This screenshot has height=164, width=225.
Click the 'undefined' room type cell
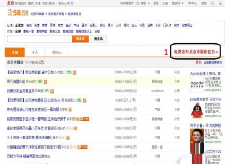(157, 91)
